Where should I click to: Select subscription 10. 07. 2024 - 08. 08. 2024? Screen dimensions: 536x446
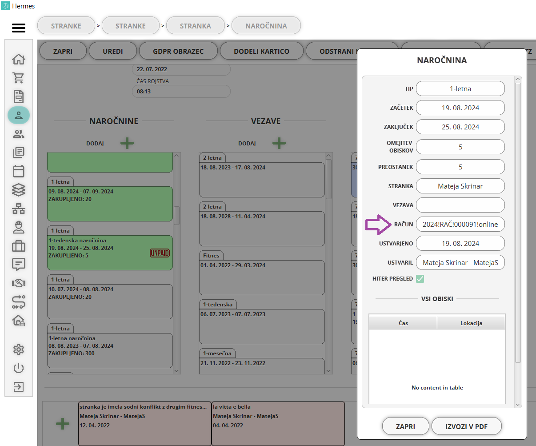(x=110, y=301)
